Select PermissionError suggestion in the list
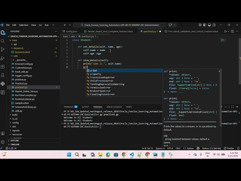The image size is (241, 181). (124, 87)
